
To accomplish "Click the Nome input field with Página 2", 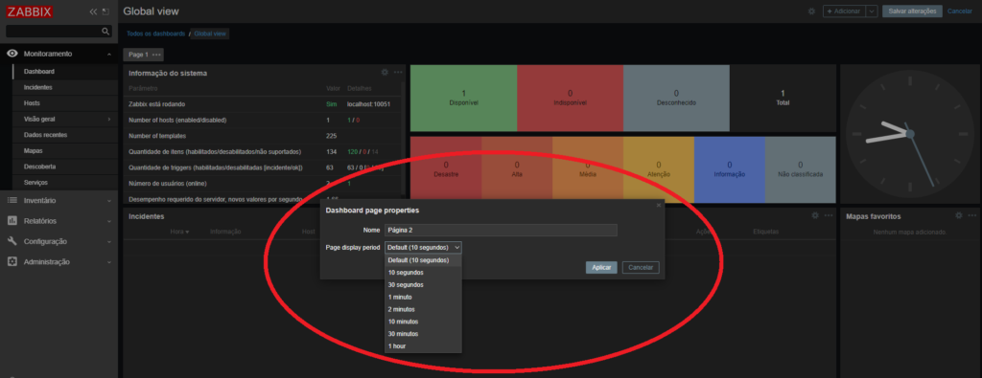I will pyautogui.click(x=501, y=230).
